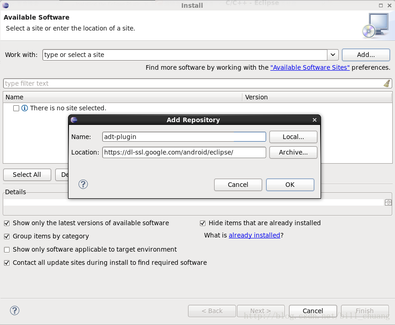
Task: Click the Details section expand stepper icon
Action: click(x=388, y=202)
